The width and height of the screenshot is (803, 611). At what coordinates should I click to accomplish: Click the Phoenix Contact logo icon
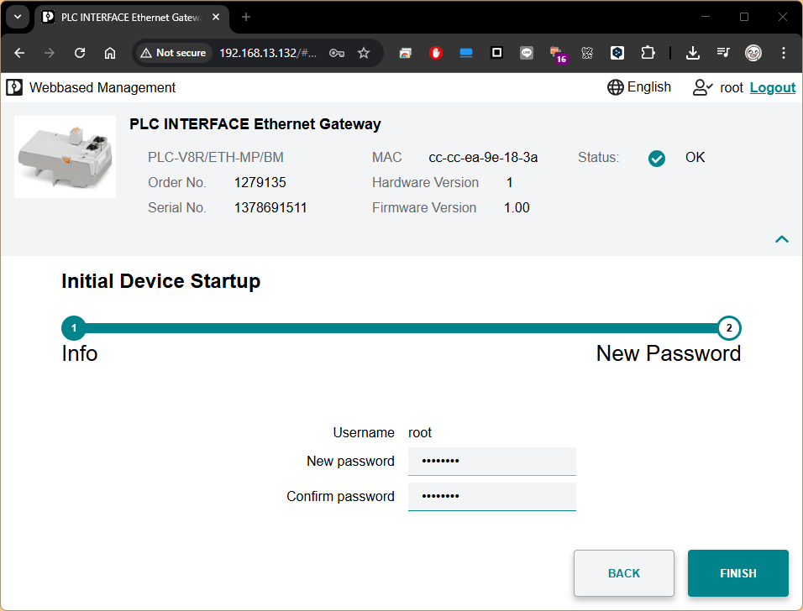click(x=14, y=87)
